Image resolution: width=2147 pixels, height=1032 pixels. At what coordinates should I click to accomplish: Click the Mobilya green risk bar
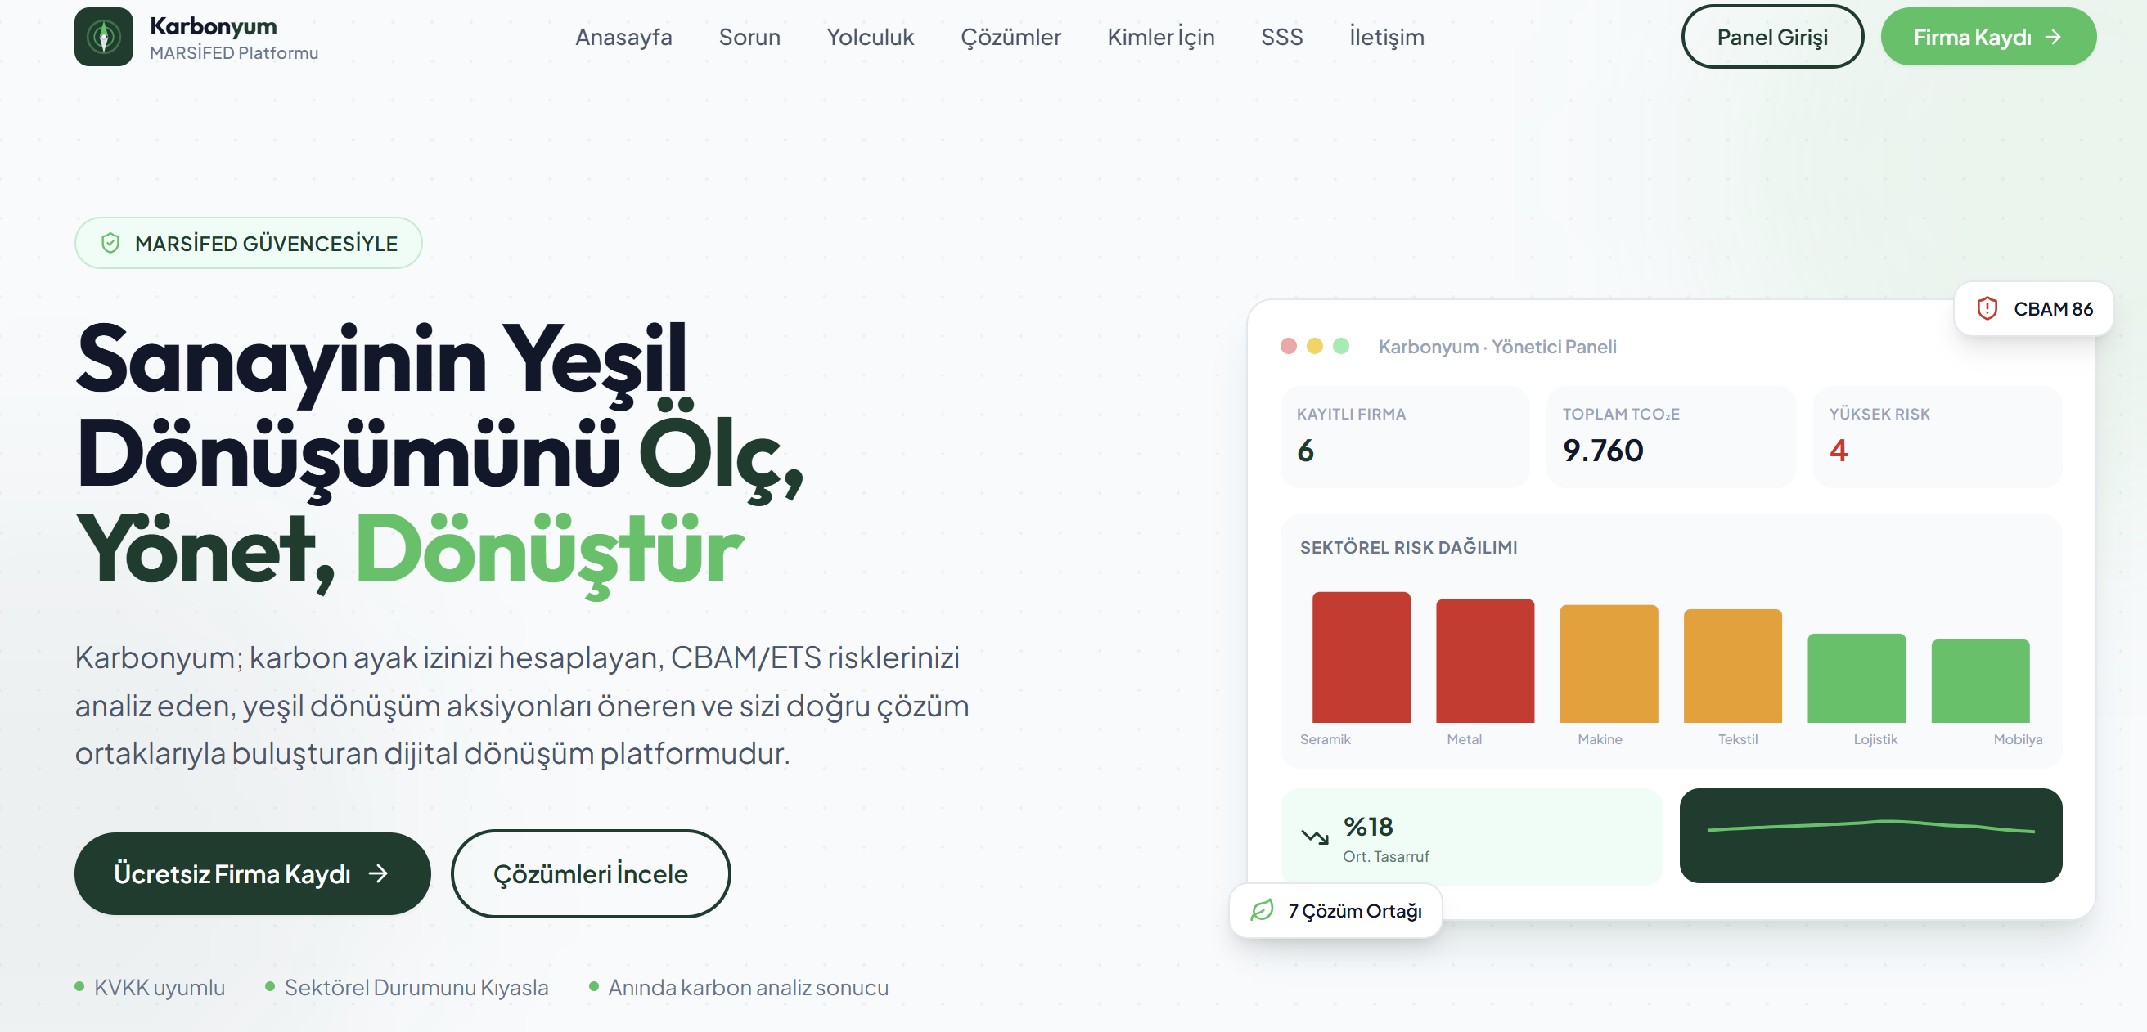1979,680
